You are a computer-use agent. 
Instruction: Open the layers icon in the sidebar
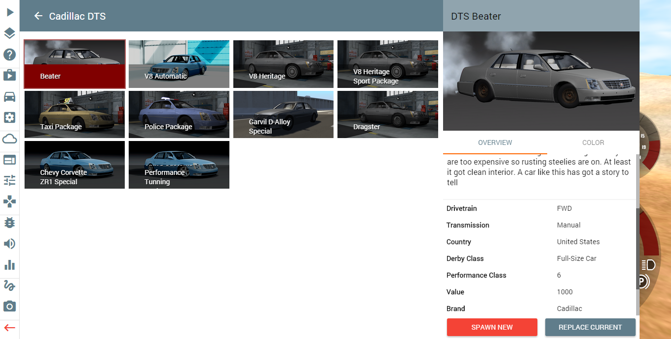[x=9, y=33]
